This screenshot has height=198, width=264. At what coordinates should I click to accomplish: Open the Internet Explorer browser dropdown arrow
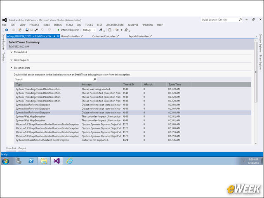pyautogui.click(x=81, y=30)
